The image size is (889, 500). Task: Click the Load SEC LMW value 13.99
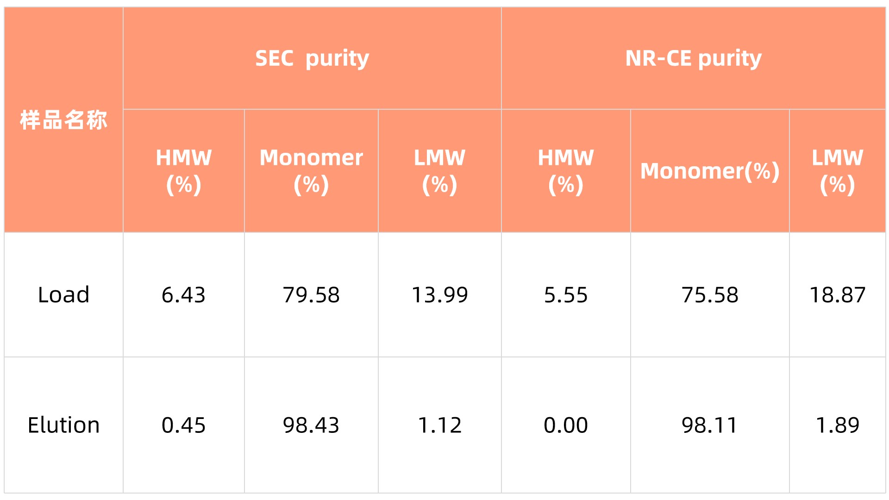tap(439, 295)
